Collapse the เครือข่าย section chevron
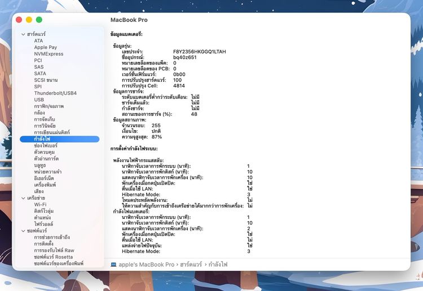The width and height of the screenshot is (423, 291). tap(23, 198)
